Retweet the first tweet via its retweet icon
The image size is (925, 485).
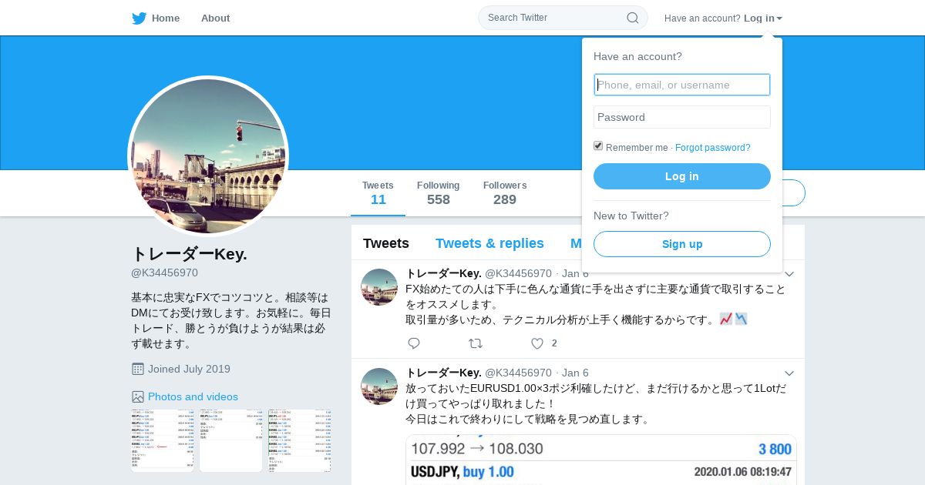click(476, 343)
